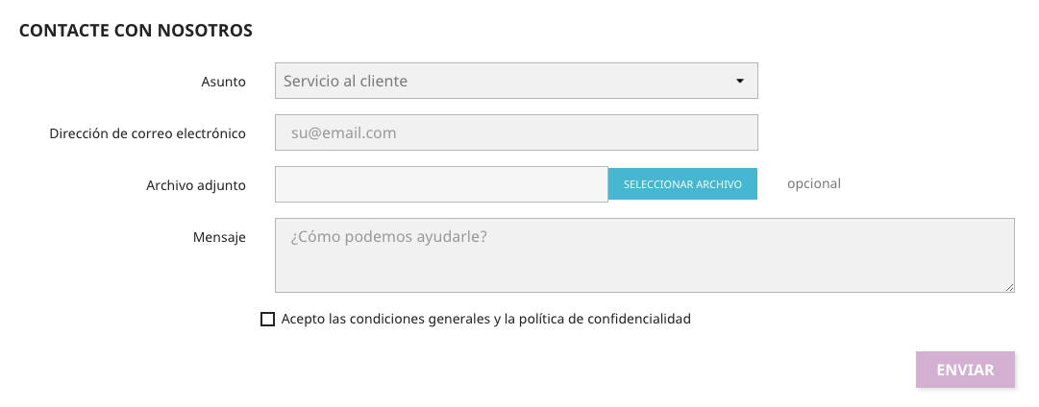The image size is (1039, 407).
Task: Click the "Archivo adjunto" label
Action: (x=196, y=184)
